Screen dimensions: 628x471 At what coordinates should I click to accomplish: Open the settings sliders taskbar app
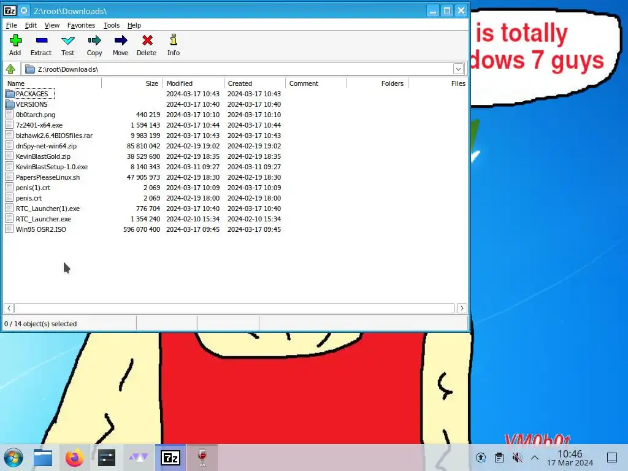point(107,458)
